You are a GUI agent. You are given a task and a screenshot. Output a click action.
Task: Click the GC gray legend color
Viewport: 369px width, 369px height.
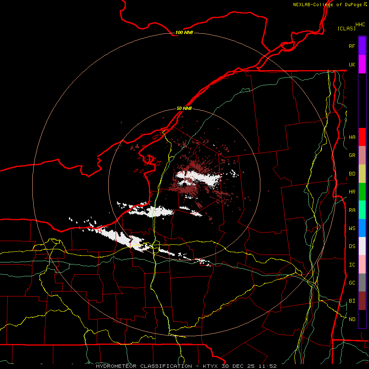click(x=362, y=282)
